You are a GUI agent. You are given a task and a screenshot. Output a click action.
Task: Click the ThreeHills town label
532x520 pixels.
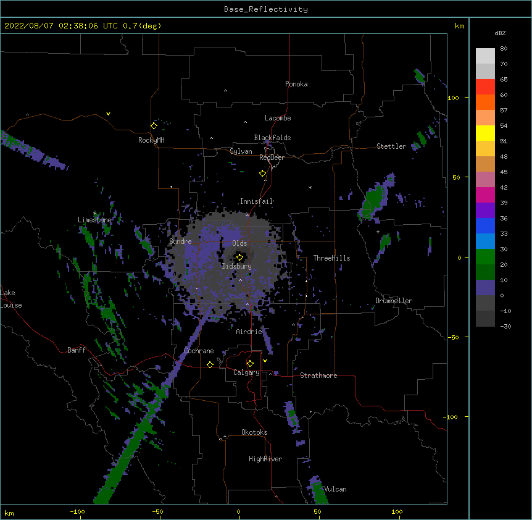point(331,258)
